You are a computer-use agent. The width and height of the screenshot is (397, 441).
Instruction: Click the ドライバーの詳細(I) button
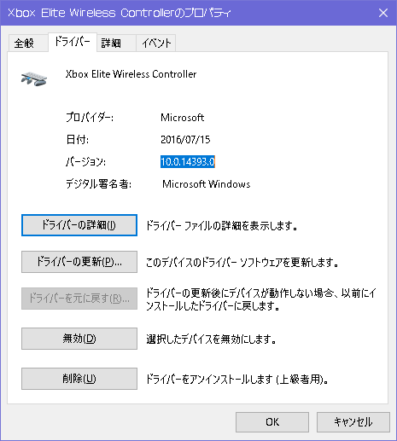pos(79,225)
